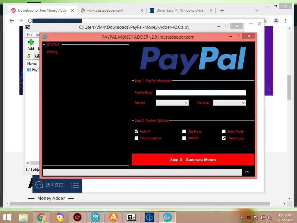Open the Chrome profile icon
Screen dimensions: 297x223
(x=276, y=21)
